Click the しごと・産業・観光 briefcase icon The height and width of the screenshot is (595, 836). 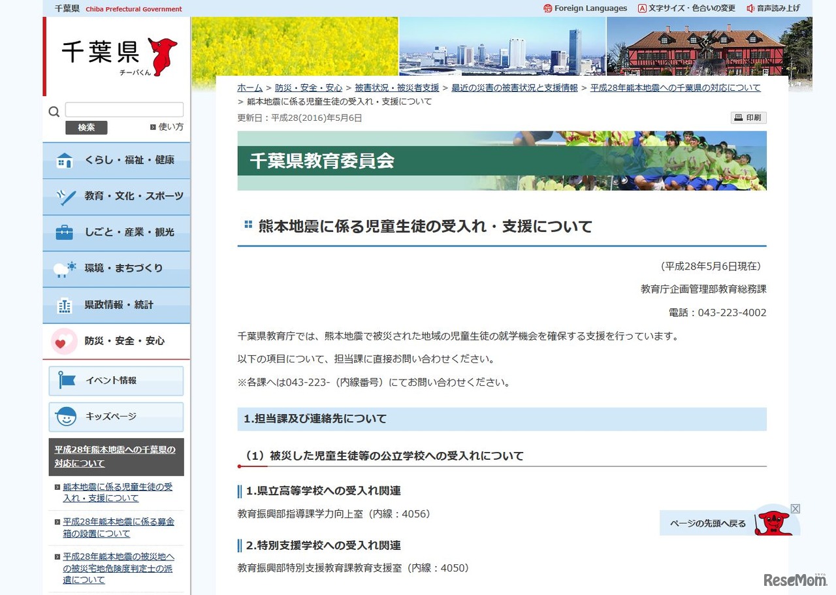click(x=65, y=233)
